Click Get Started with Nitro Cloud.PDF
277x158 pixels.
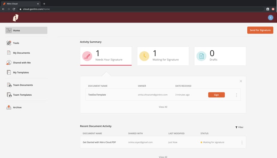pyautogui.click(x=99, y=142)
